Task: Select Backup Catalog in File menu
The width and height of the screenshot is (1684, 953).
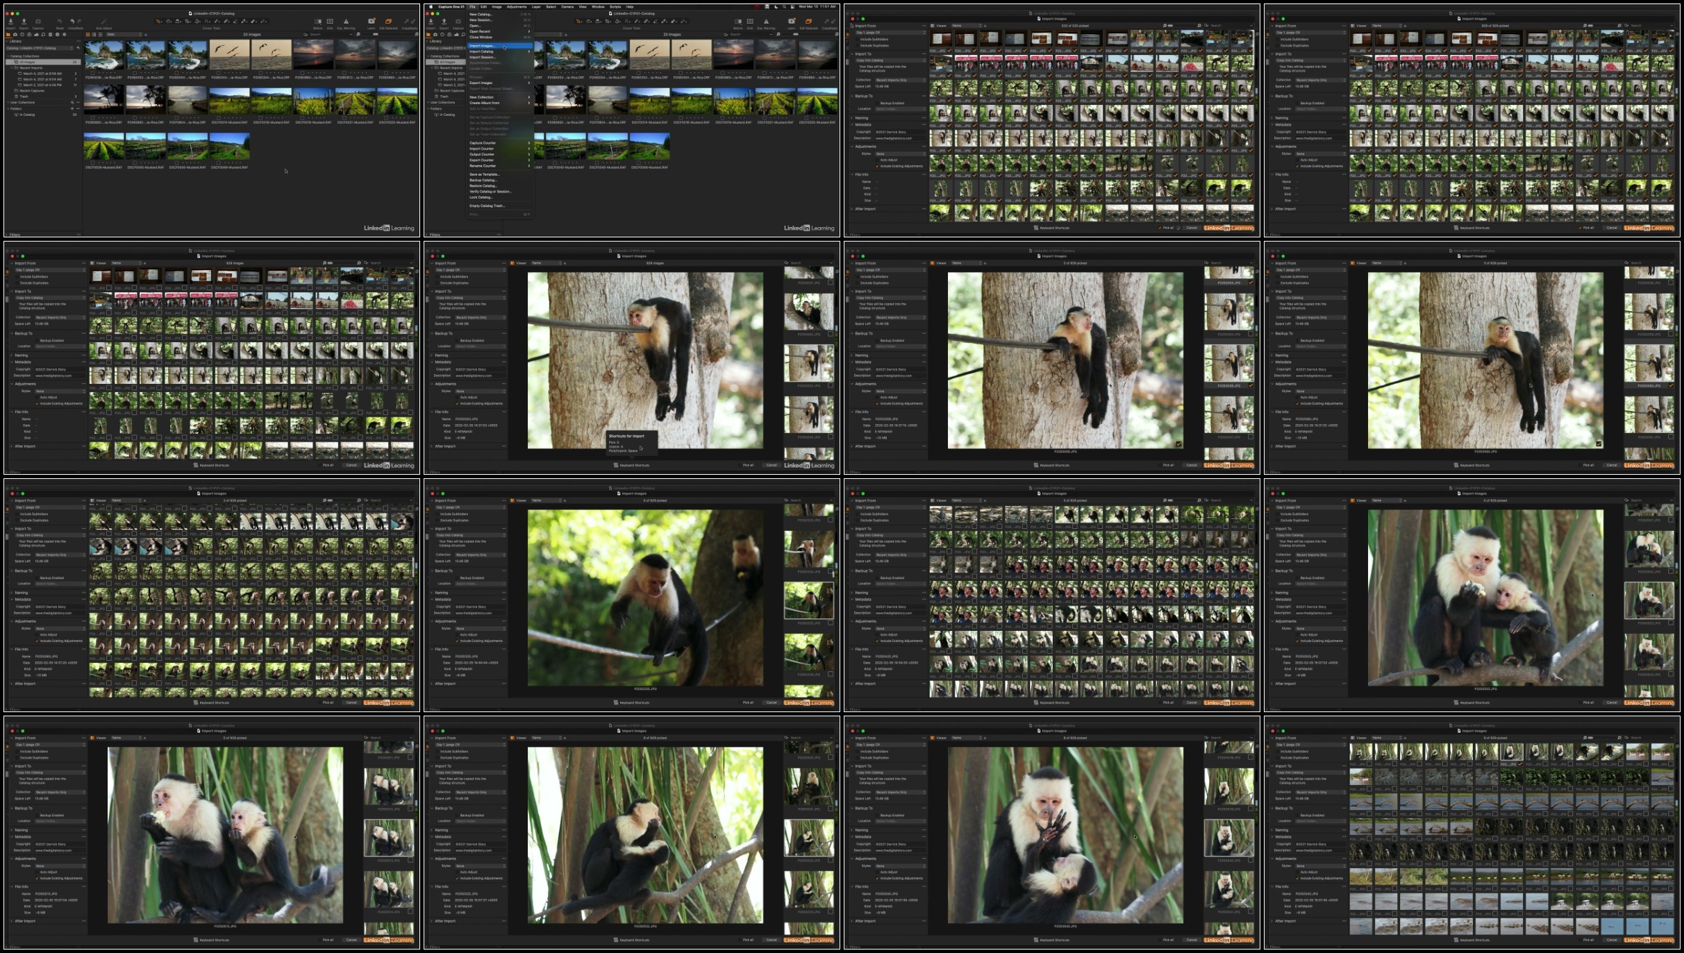Action: tap(483, 180)
